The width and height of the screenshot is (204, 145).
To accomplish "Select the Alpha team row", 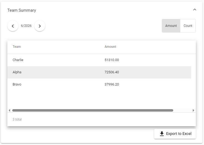I will click(99, 72).
